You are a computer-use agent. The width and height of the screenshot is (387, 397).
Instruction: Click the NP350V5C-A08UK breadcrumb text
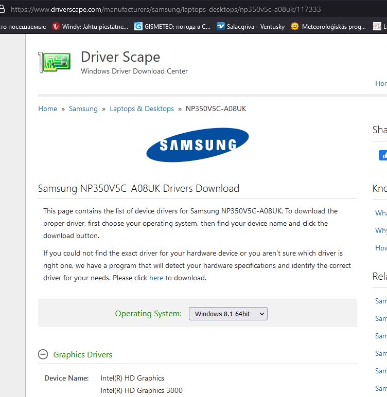click(216, 109)
